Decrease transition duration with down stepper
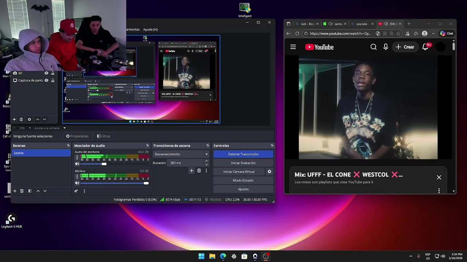This screenshot has height=262, width=467. click(x=207, y=164)
